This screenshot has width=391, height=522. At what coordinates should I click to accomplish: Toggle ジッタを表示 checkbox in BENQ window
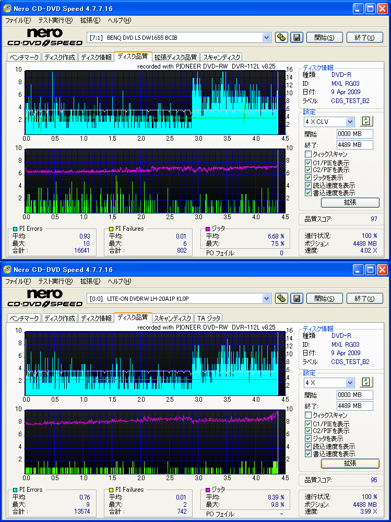[308, 178]
